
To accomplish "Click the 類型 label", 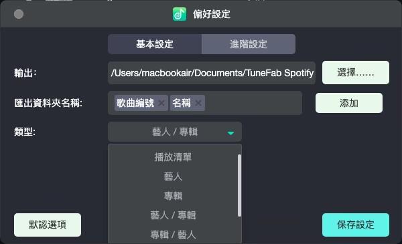I will pos(25,132).
